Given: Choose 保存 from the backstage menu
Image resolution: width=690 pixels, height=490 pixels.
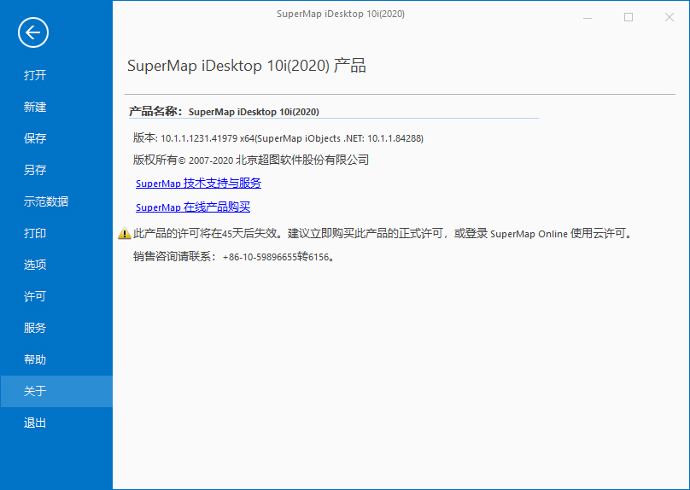Looking at the screenshot, I should pyautogui.click(x=35, y=138).
